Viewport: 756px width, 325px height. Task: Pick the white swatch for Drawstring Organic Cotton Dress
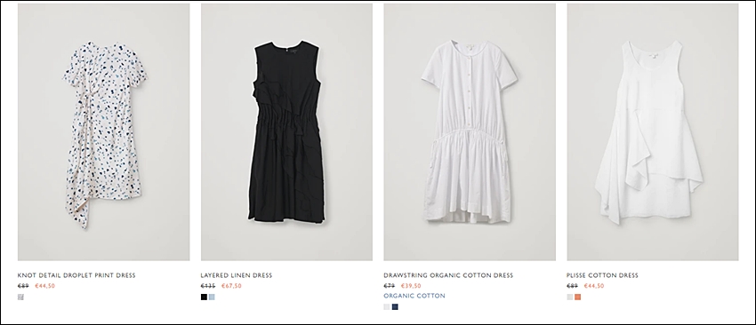pos(387,306)
